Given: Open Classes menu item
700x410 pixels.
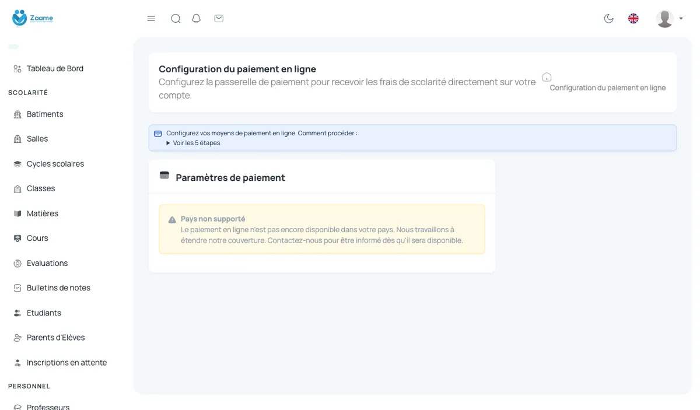Looking at the screenshot, I should tap(41, 188).
